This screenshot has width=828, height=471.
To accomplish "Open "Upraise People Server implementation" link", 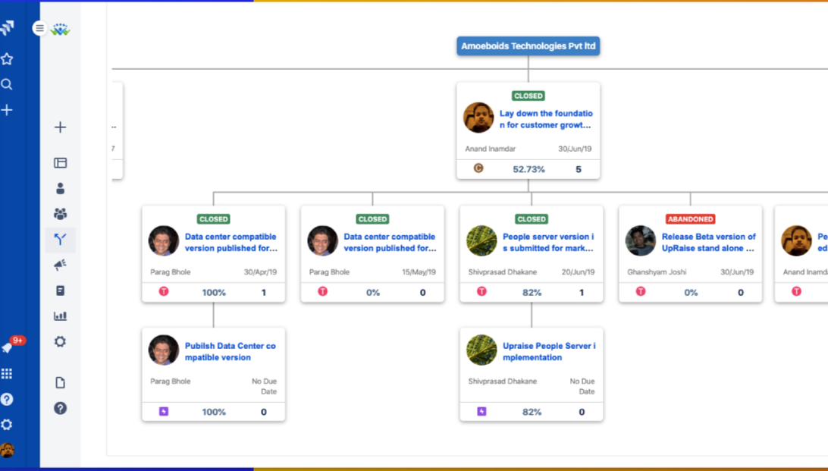I will click(549, 351).
